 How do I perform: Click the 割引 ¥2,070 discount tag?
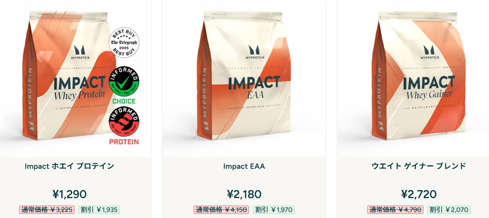click(449, 210)
